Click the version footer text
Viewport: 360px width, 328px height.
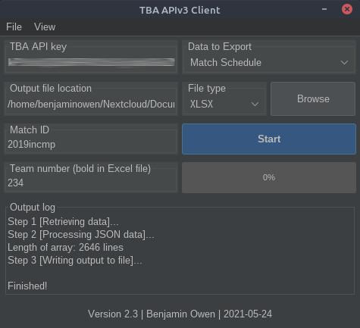180,314
